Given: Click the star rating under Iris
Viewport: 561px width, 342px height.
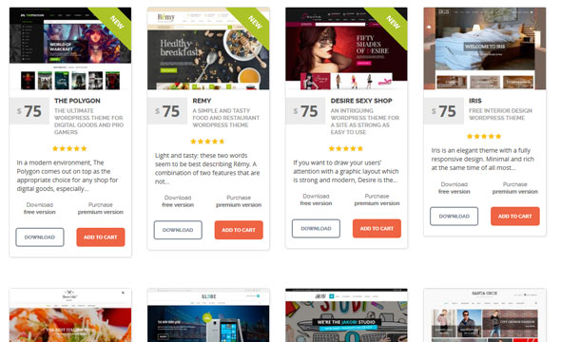Looking at the screenshot, I should [x=484, y=136].
